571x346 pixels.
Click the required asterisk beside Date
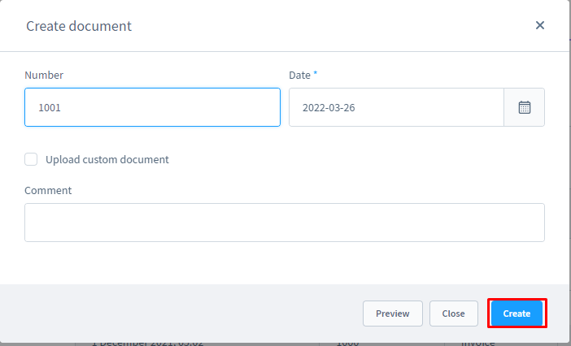tap(316, 74)
